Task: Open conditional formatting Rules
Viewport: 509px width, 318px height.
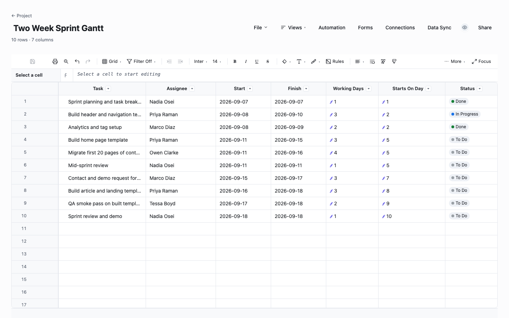Action: click(x=335, y=61)
